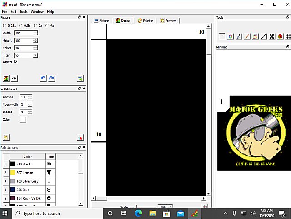Image resolution: width=291 pixels, height=219 pixels.
Task: Click the yellow preview icon in Cross stitch panel
Action: (6, 137)
